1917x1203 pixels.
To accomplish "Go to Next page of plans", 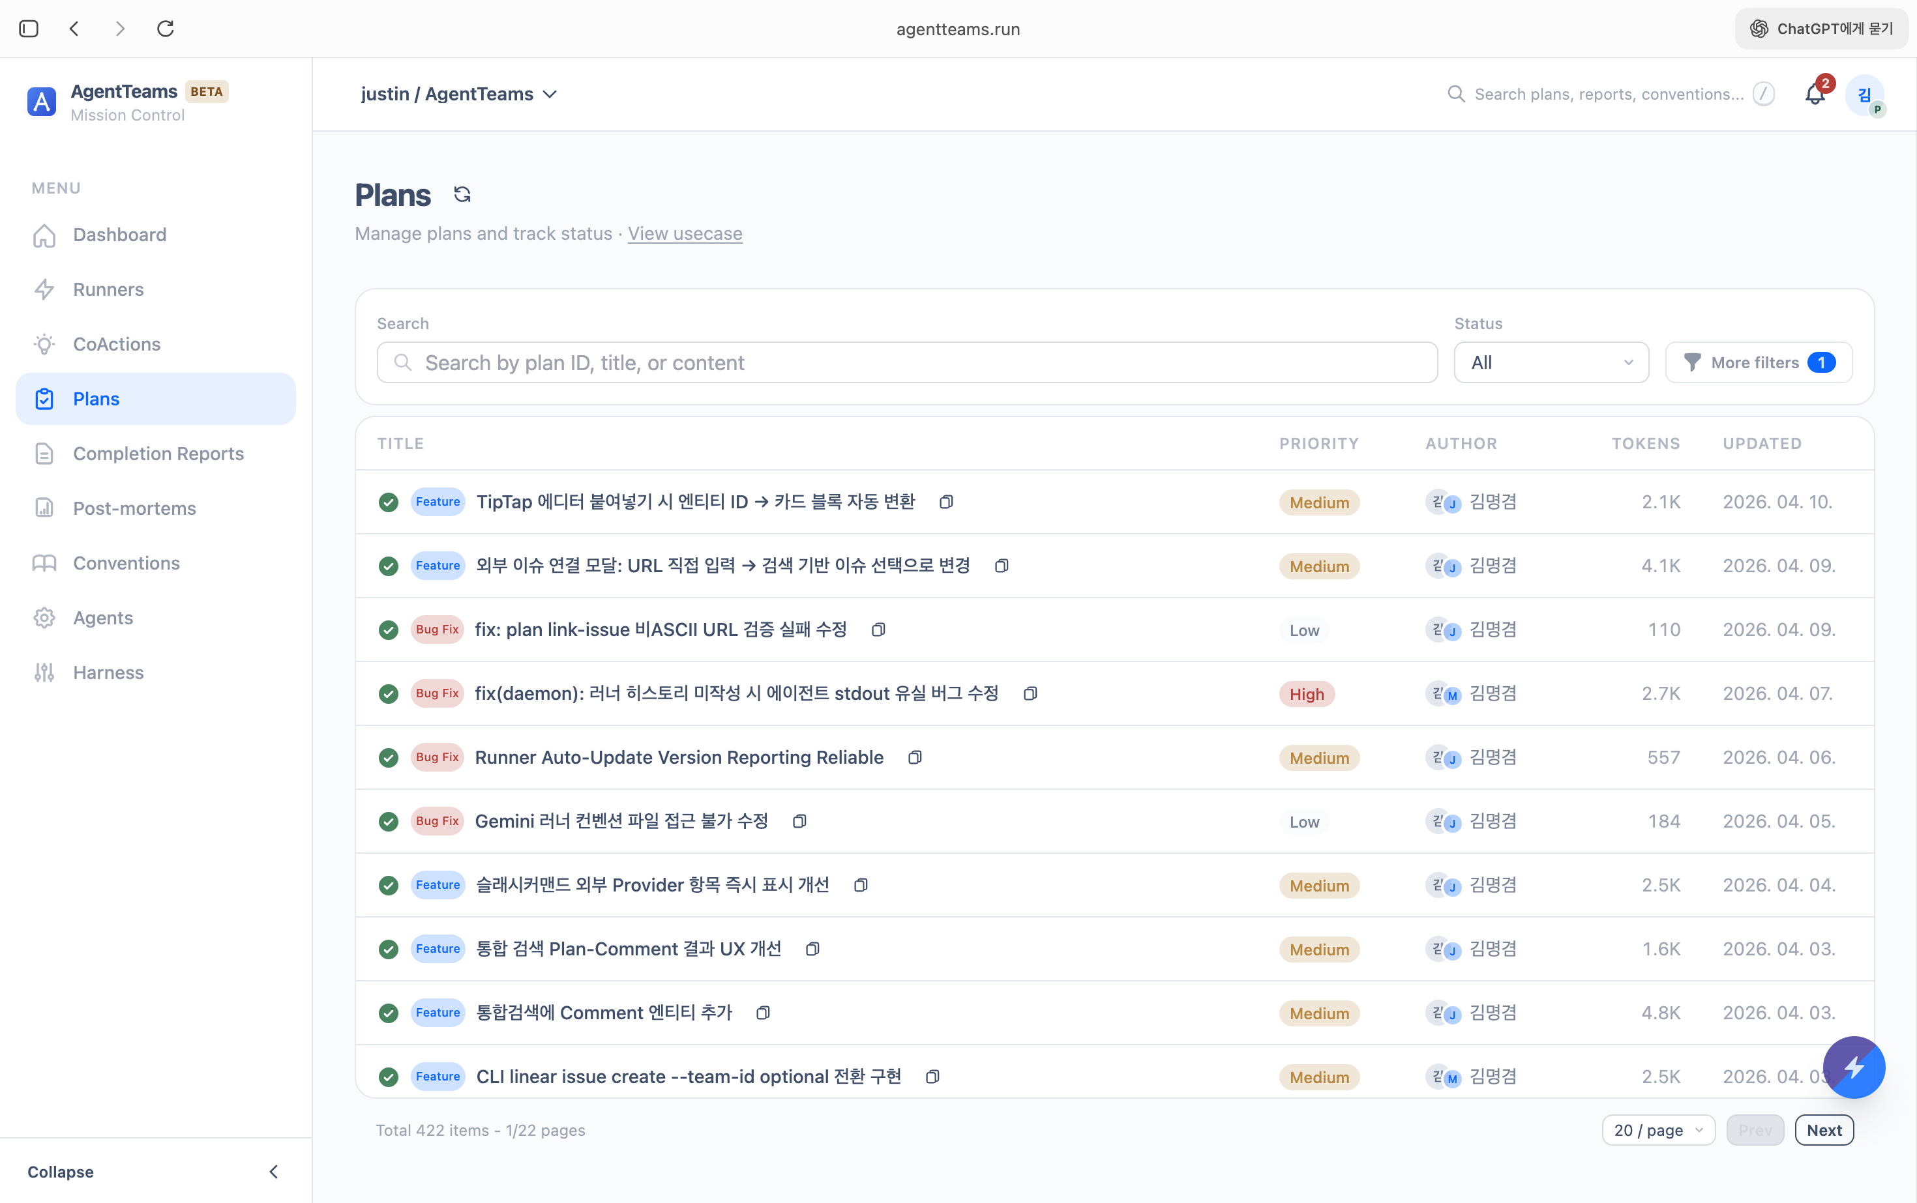I will click(1823, 1130).
